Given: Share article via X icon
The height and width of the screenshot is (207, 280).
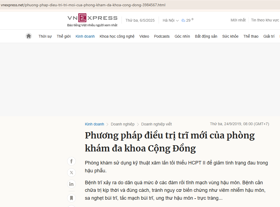Looking at the screenshot, I should click(x=71, y=173).
